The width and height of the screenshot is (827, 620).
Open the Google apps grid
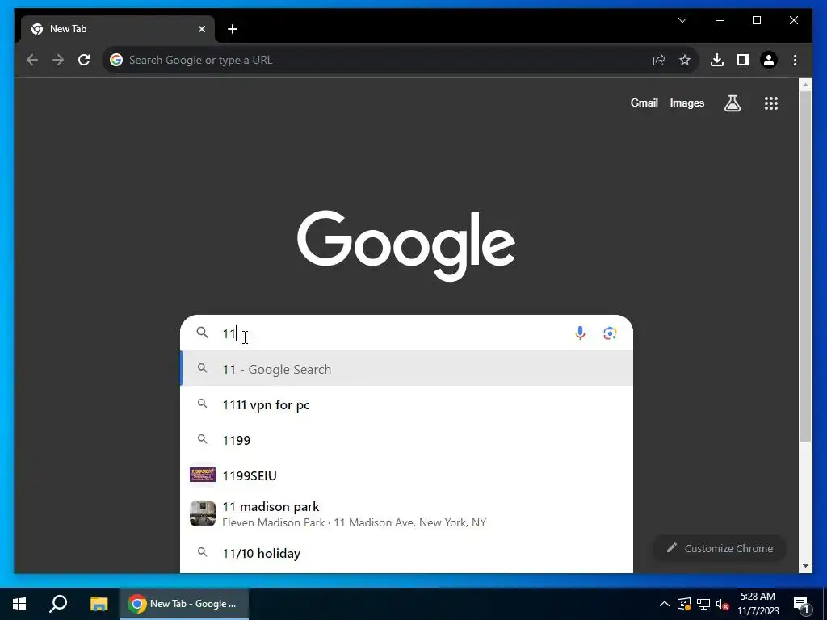click(x=771, y=103)
